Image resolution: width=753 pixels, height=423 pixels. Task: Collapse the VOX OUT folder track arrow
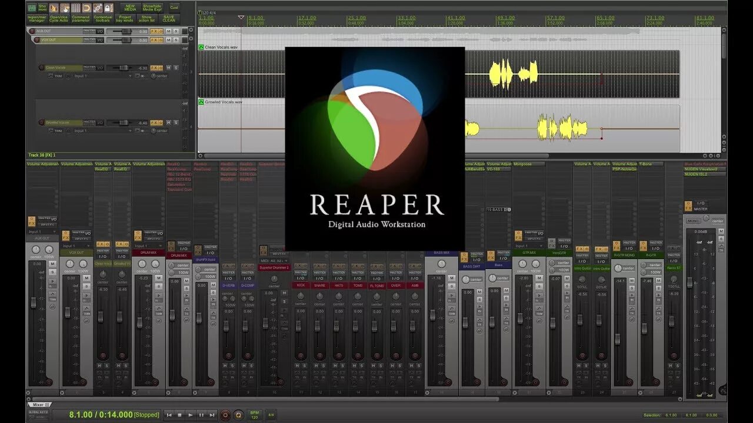191,38
